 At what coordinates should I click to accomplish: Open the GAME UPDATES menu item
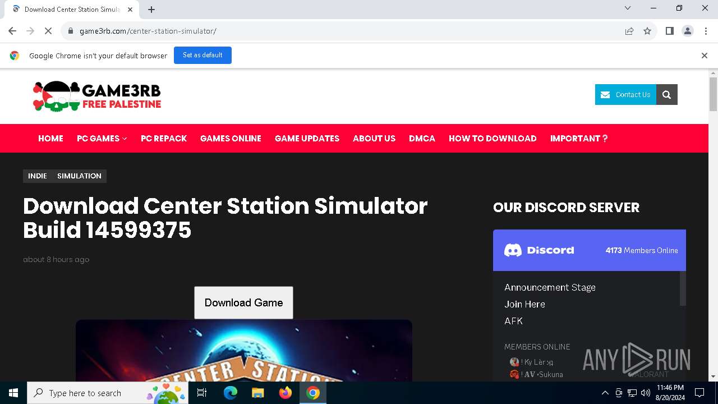(x=307, y=138)
